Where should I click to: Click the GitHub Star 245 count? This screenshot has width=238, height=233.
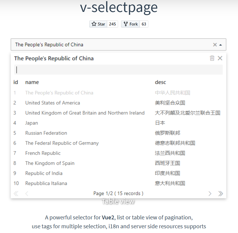112,24
